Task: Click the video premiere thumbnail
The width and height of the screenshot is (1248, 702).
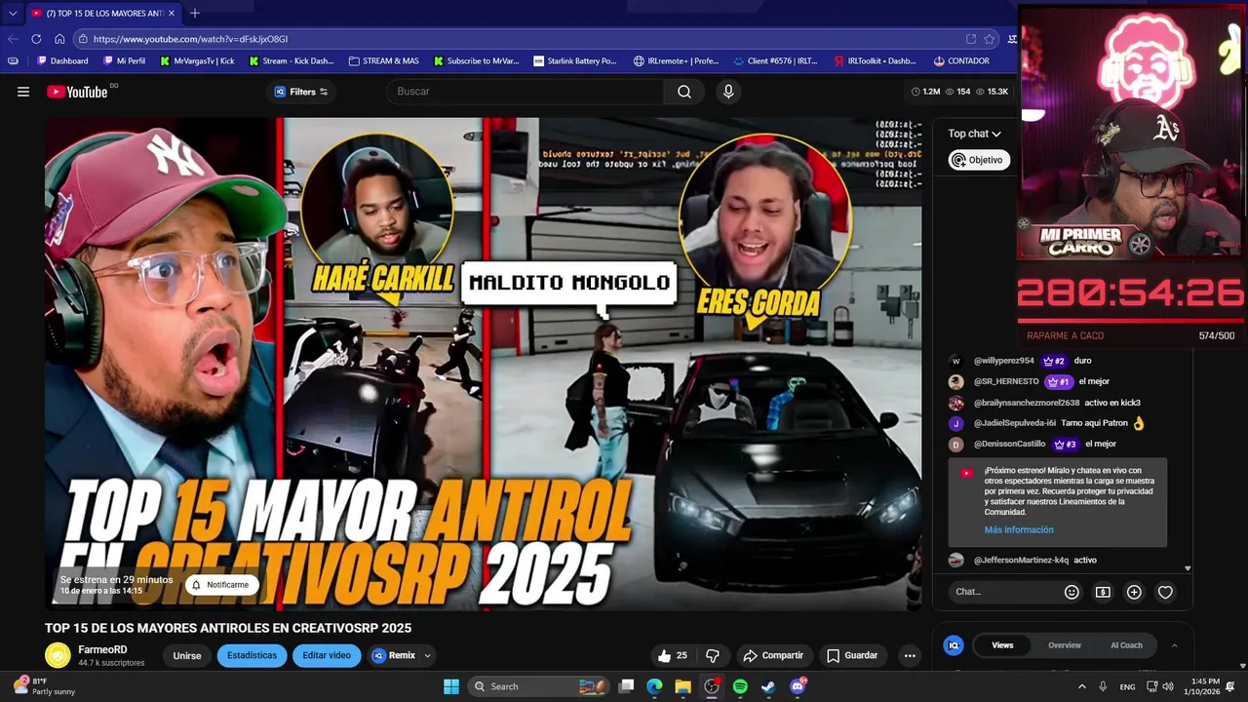Action: coord(483,364)
